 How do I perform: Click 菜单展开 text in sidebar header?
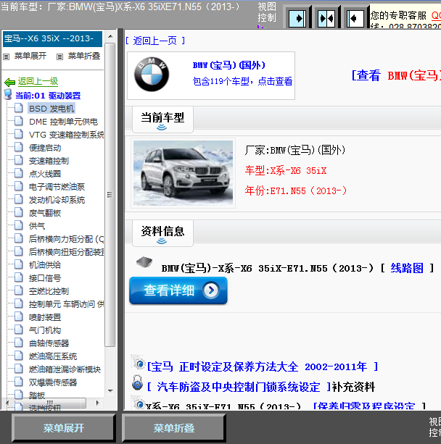[x=30, y=56]
